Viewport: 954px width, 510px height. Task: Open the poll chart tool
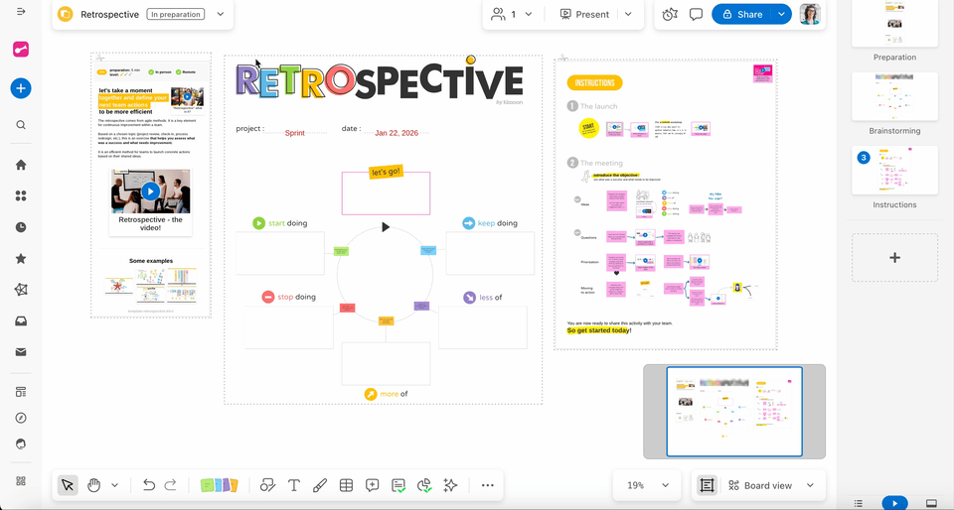(x=424, y=485)
